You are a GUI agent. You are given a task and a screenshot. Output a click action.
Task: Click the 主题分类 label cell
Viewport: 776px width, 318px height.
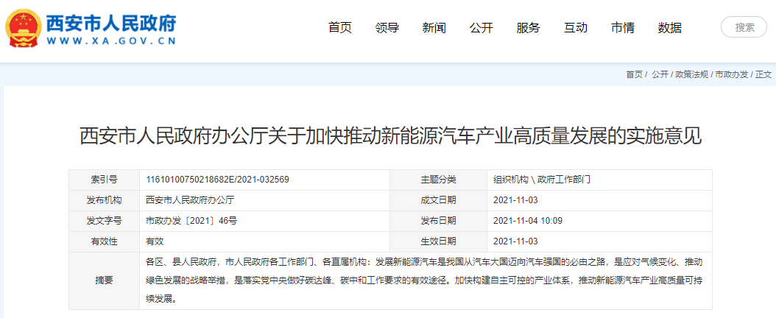coord(439,180)
